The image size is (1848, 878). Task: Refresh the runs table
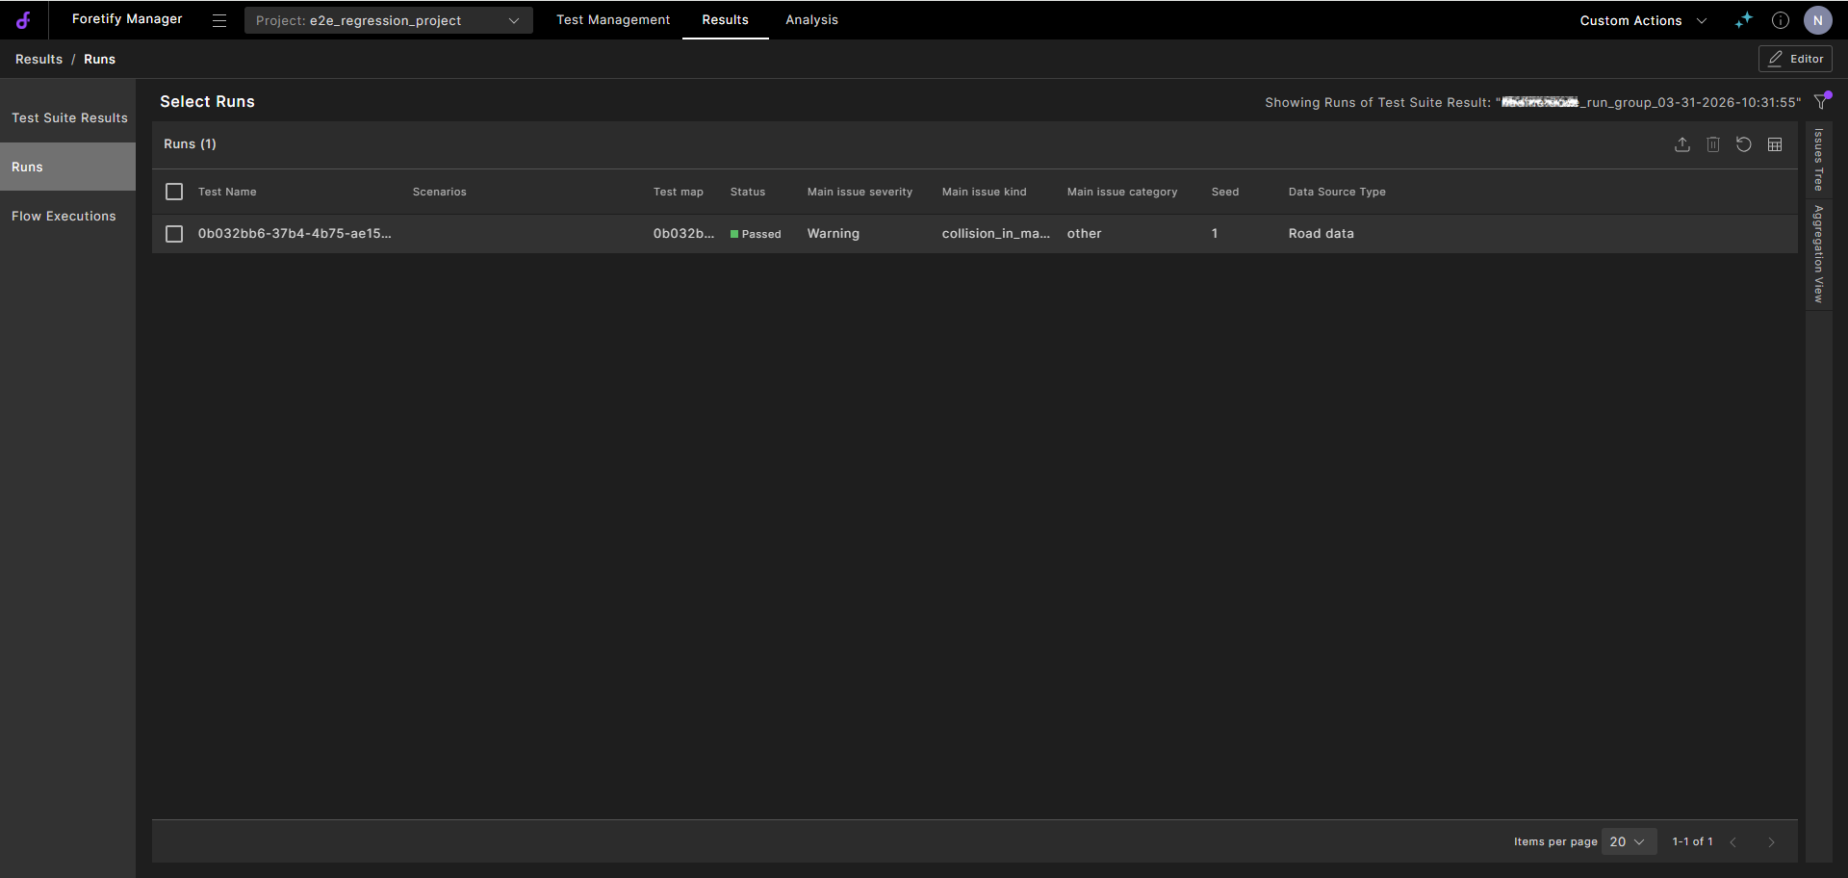1744,144
